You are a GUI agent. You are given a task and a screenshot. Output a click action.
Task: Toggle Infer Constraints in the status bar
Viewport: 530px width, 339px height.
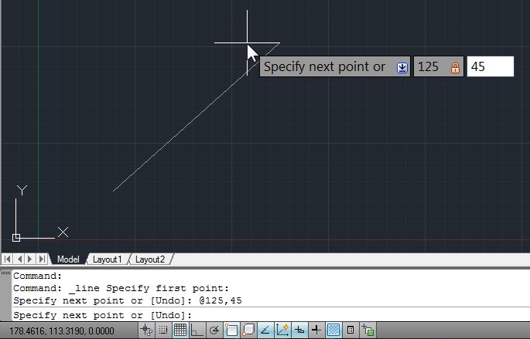coord(146,331)
